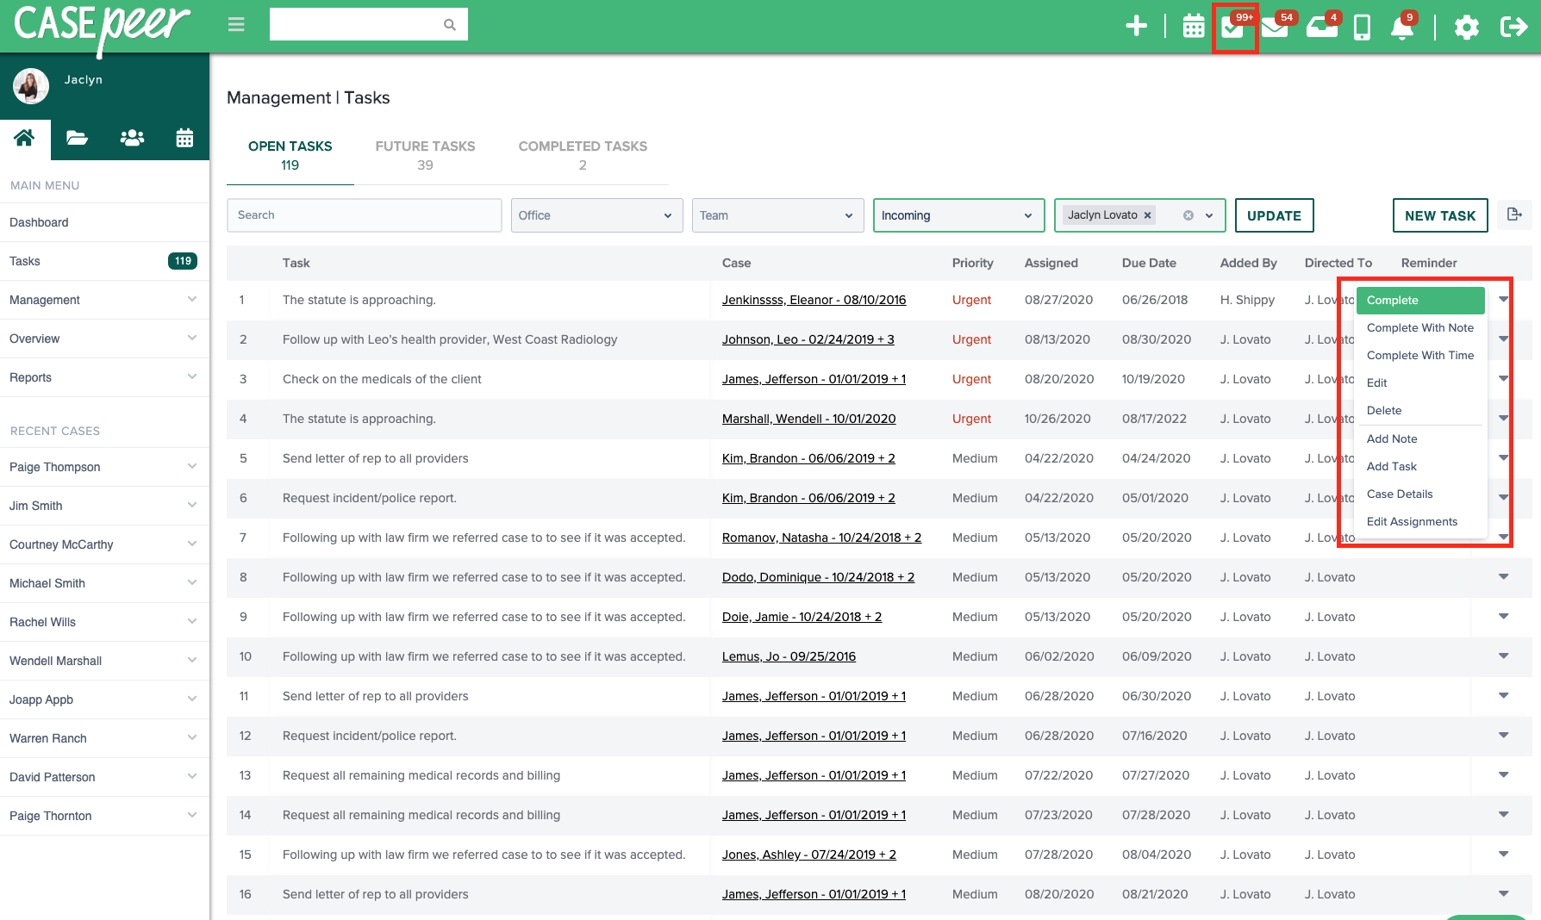Log out using the exit arrow icon
Viewport: 1541px width, 920px height.
pos(1513,26)
